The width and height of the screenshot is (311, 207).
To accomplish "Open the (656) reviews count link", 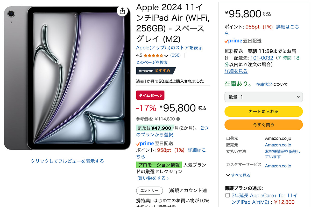I will tap(175, 55).
